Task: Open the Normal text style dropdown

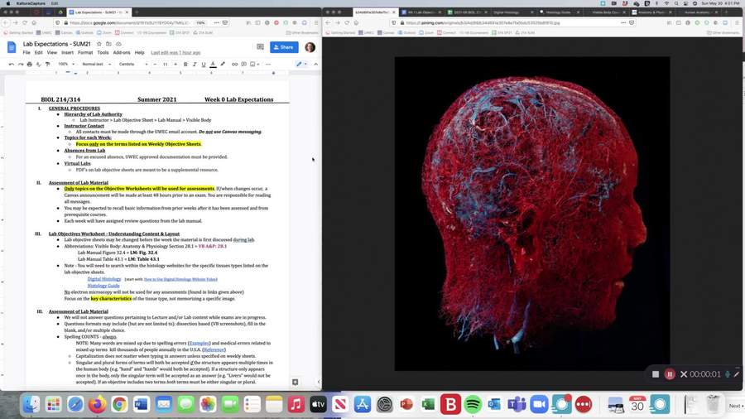Action: pyautogui.click(x=97, y=64)
